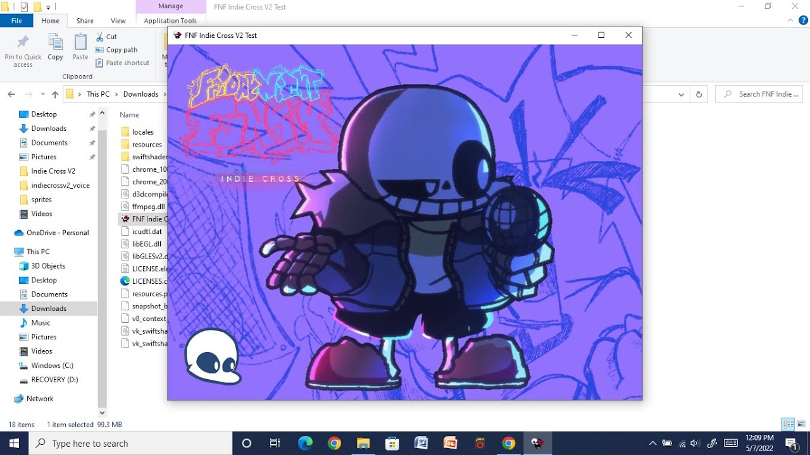
Task: Select the locales folder
Action: pos(143,132)
